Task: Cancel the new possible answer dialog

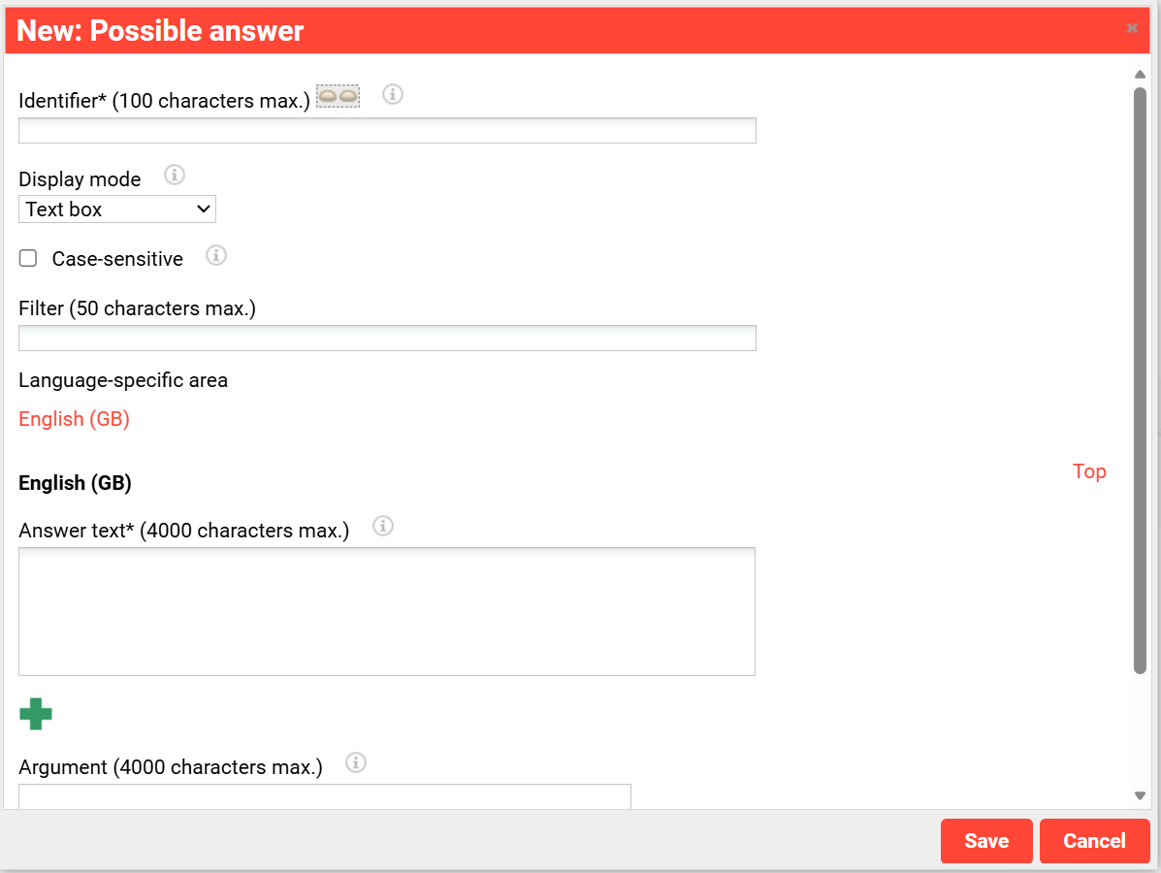Action: coord(1094,841)
